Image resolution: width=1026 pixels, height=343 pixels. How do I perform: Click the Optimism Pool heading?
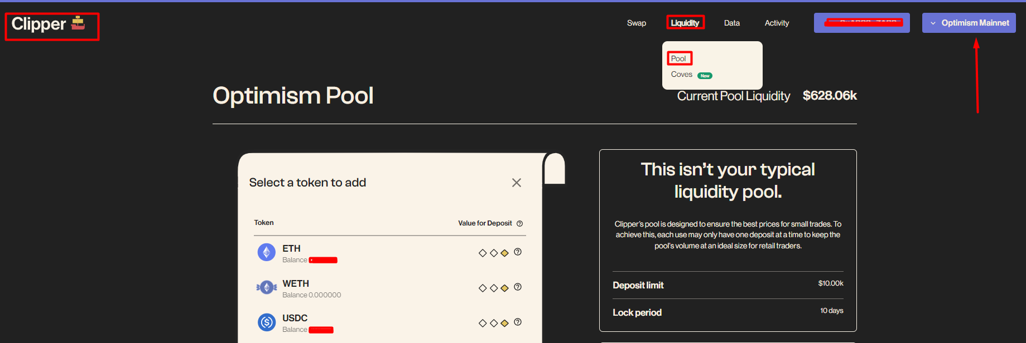(x=293, y=96)
